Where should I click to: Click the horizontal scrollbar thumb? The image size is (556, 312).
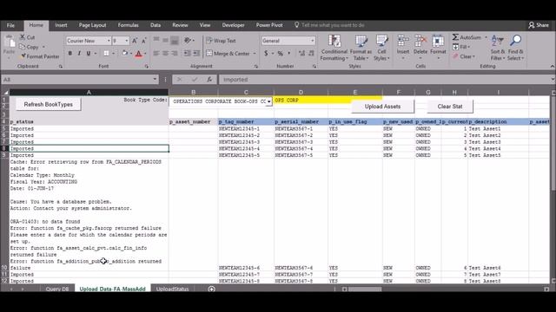pyautogui.click(x=365, y=289)
